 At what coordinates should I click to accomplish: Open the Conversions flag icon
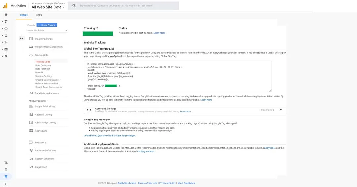pyautogui.click(x=6, y=56)
